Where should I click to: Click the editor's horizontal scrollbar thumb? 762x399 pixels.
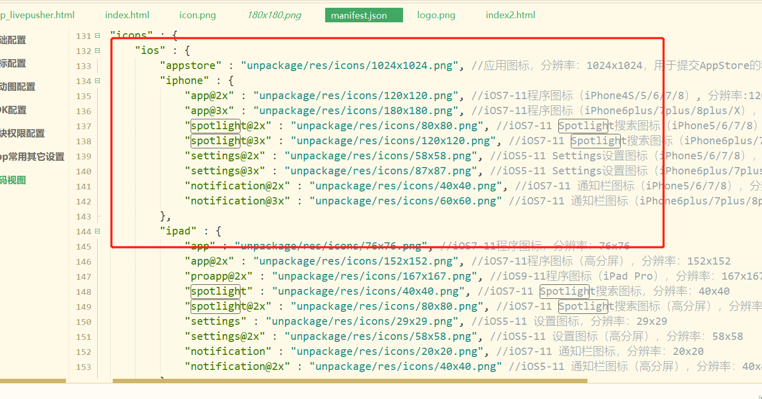[349, 381]
